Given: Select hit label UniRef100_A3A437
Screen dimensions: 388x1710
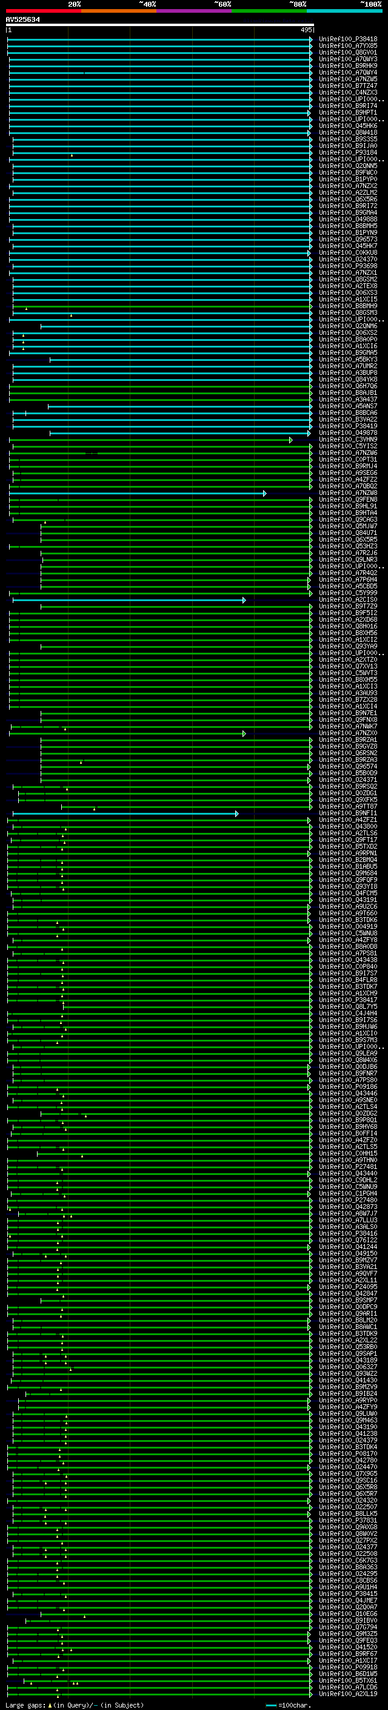Looking at the screenshot, I should [348, 399].
